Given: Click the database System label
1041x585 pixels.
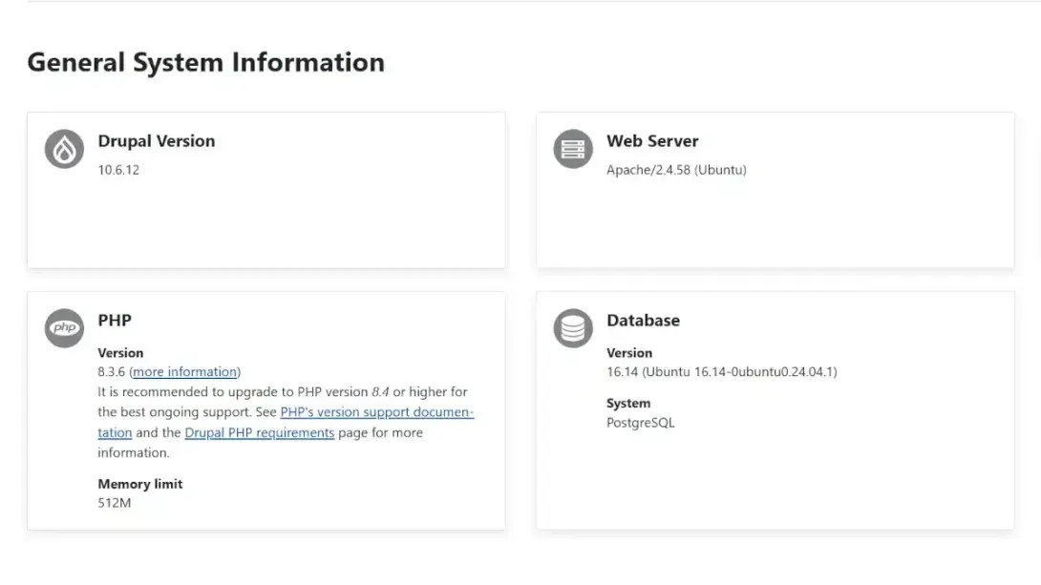Looking at the screenshot, I should pyautogui.click(x=628, y=404).
